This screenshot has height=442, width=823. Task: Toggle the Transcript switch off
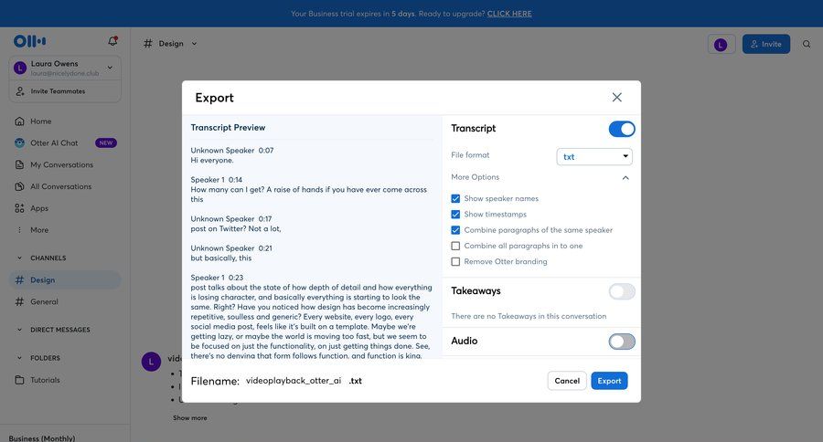coord(622,129)
